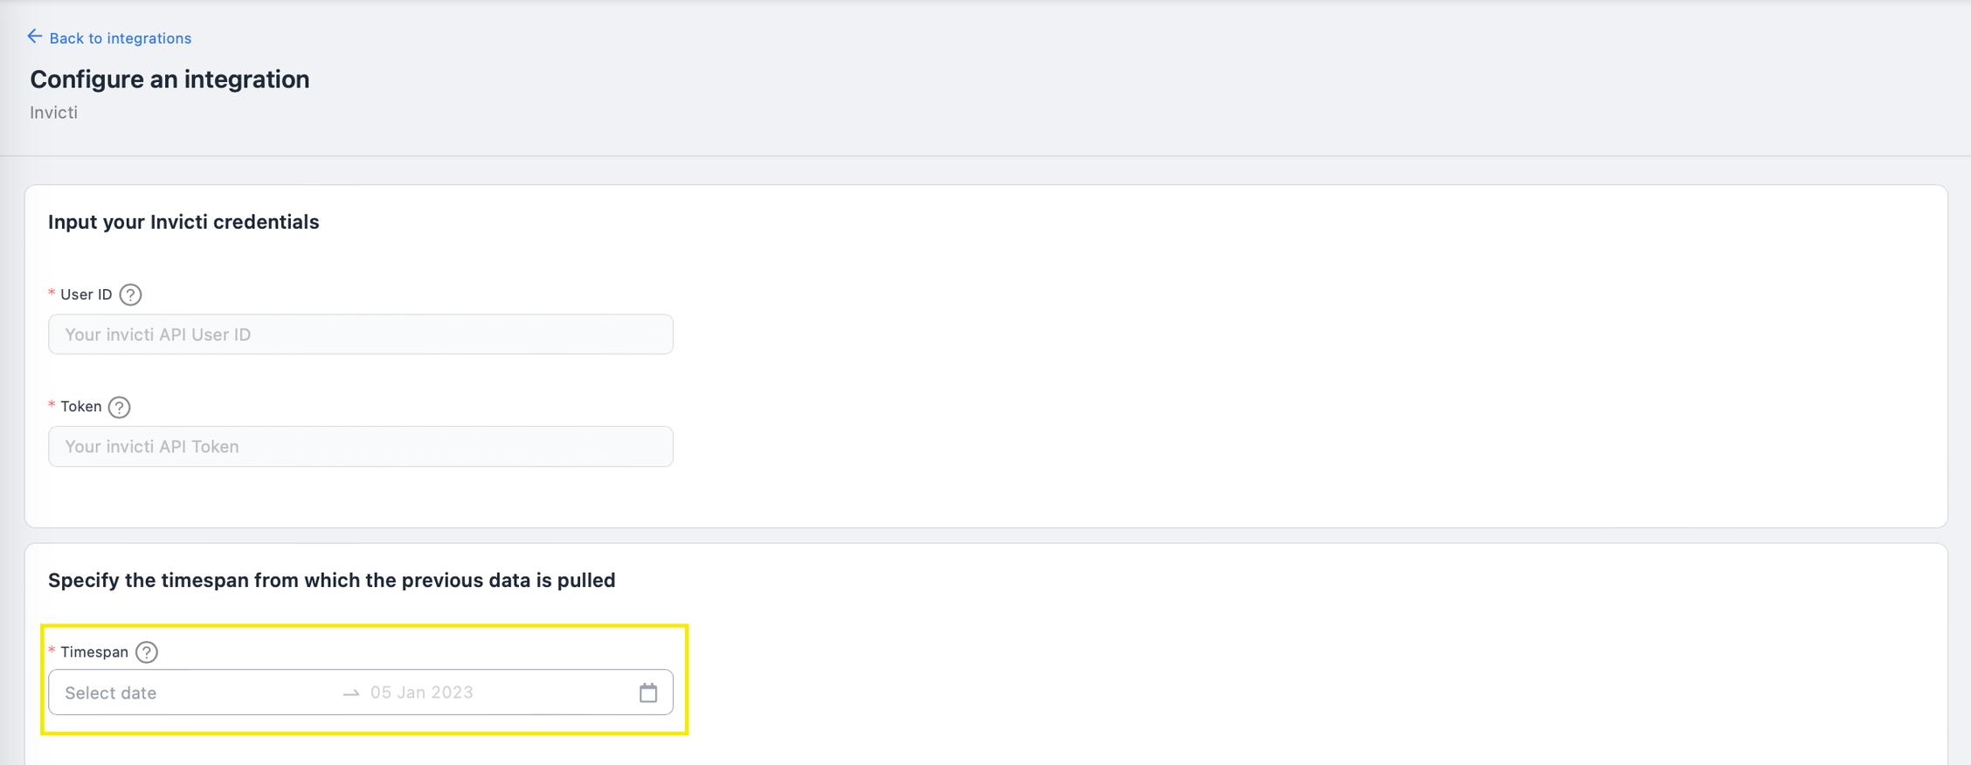Viewport: 1971px width, 765px height.
Task: Select the Configure an integration heading
Action: tap(169, 79)
